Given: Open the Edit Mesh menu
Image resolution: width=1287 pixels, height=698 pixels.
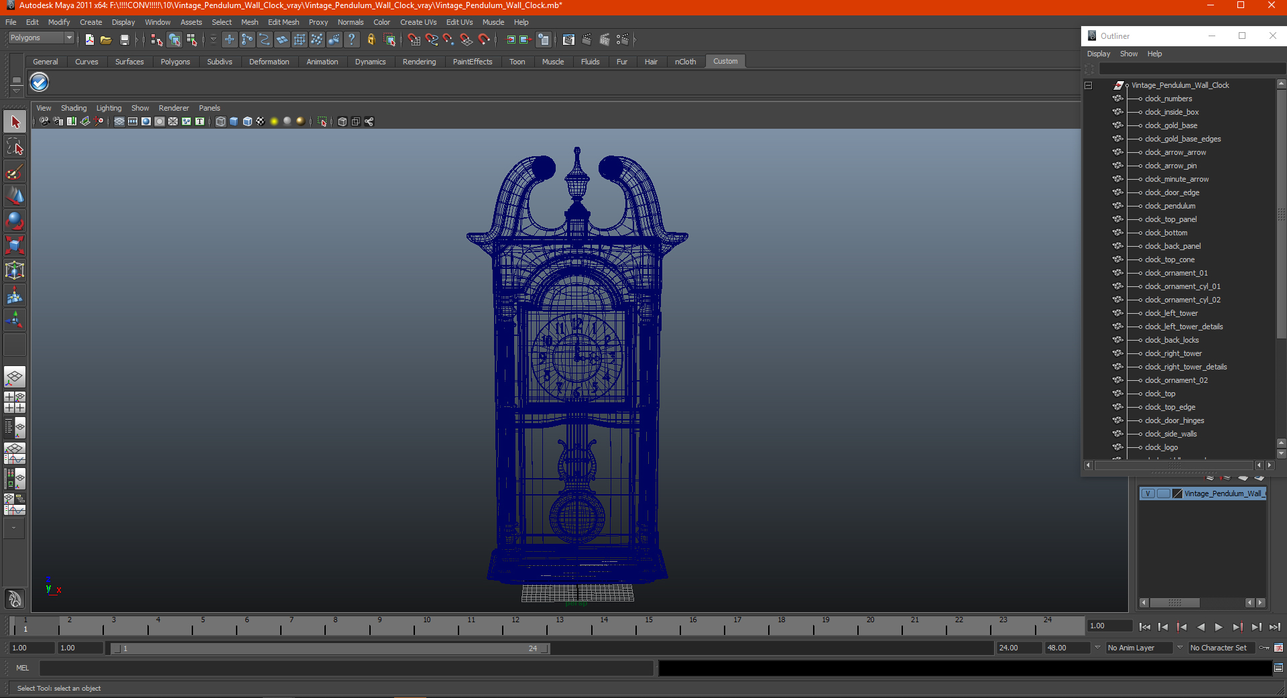Looking at the screenshot, I should pyautogui.click(x=284, y=22).
